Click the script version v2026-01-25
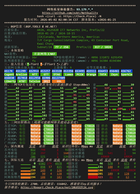Viewport: 140px width, 194px height. pyautogui.click(x=107, y=20)
